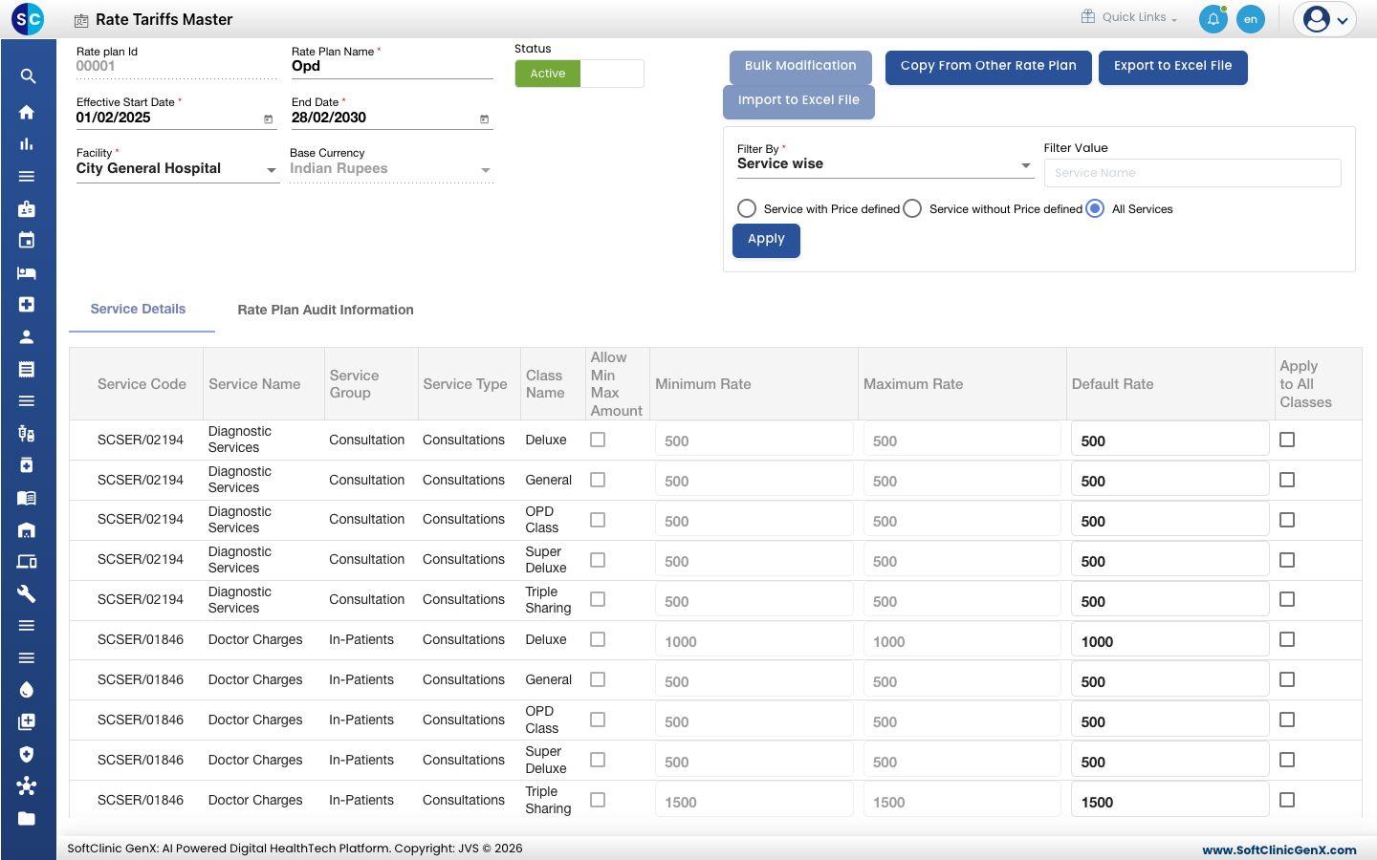The height and width of the screenshot is (860, 1377).
Task: Select the All Services radio button
Action: 1095,208
